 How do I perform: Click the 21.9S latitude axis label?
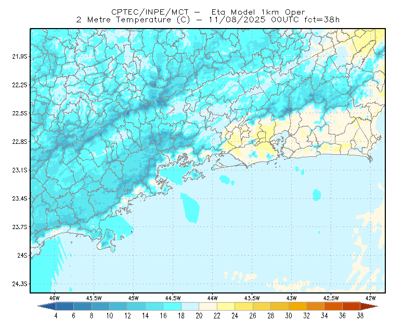click(20, 57)
